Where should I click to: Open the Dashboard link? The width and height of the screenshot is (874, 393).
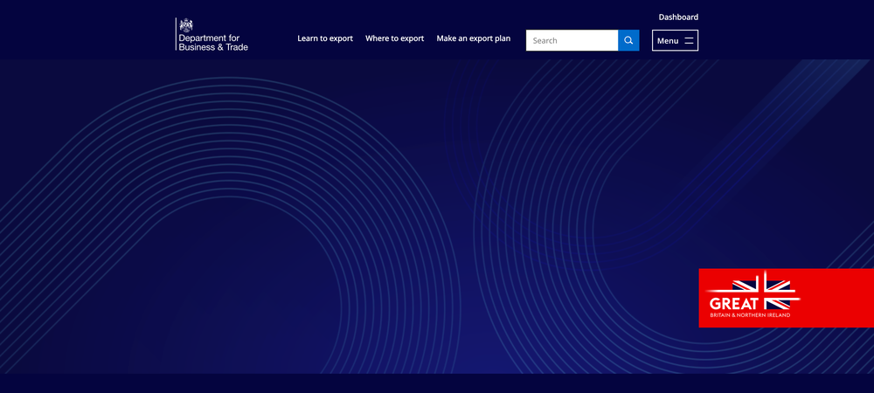coord(678,17)
